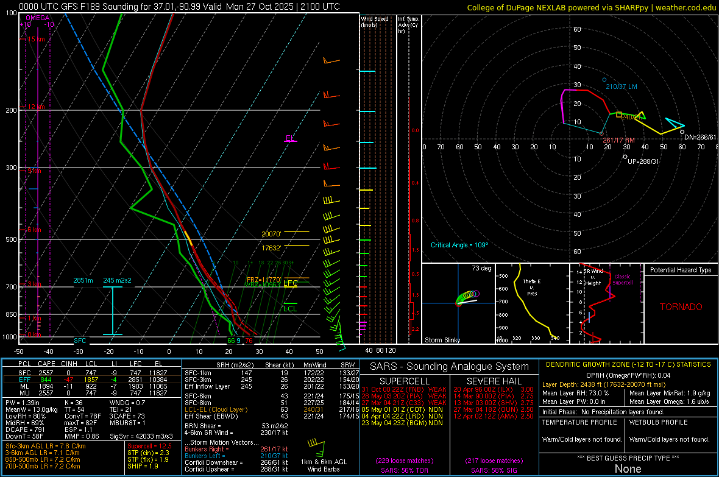Image resolution: width=719 pixels, height=477 pixels.
Task: Select the 'MU' parcel row
Action: 92,393
